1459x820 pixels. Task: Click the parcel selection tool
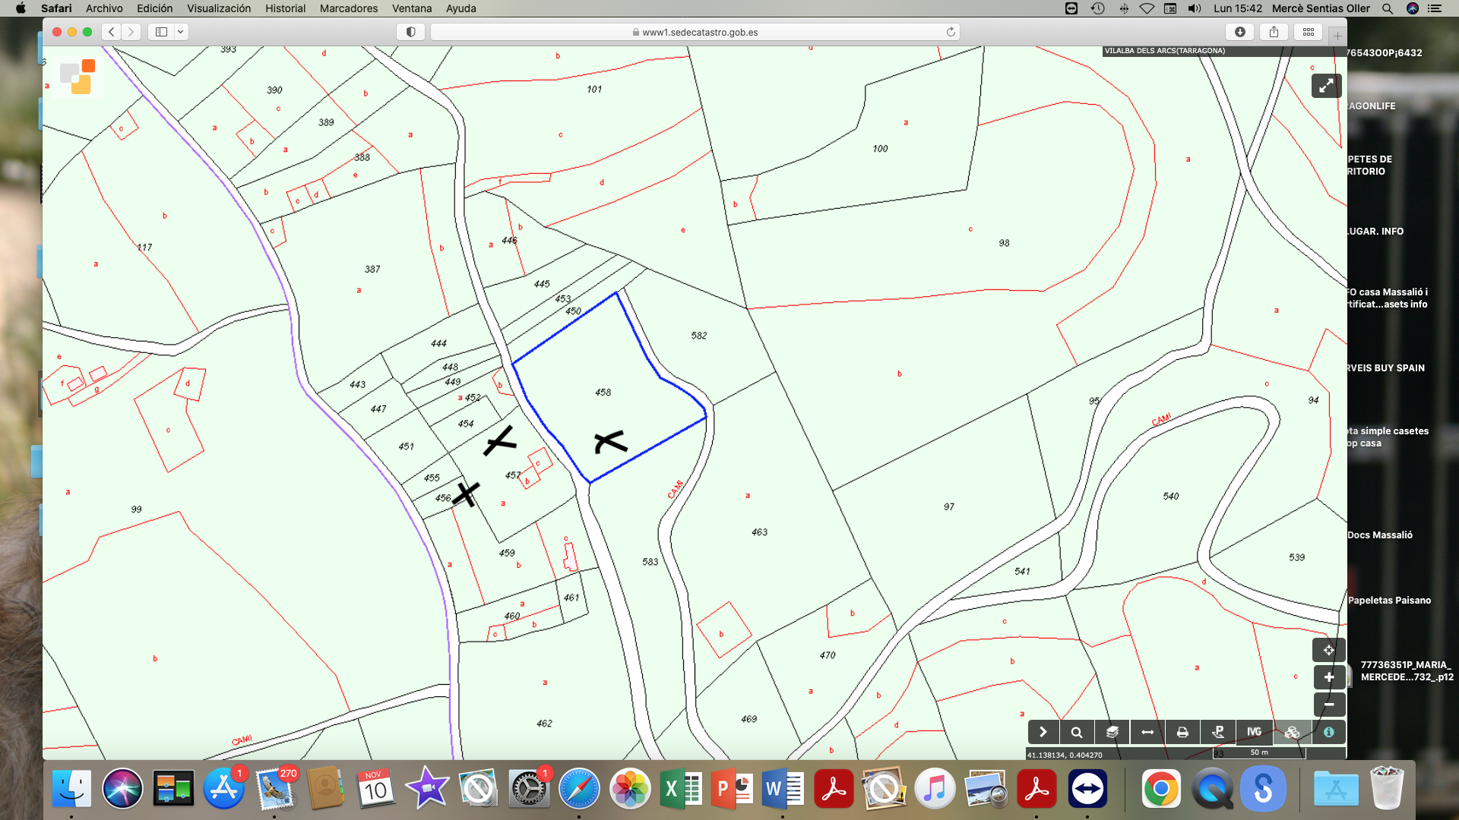pos(1218,733)
